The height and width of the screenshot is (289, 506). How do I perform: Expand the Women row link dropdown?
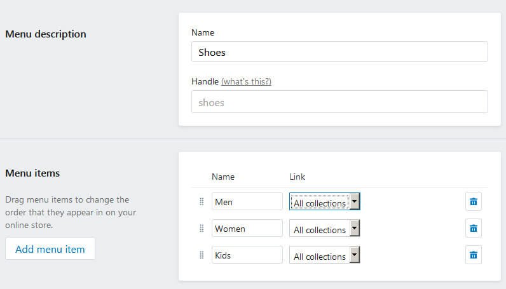click(324, 229)
